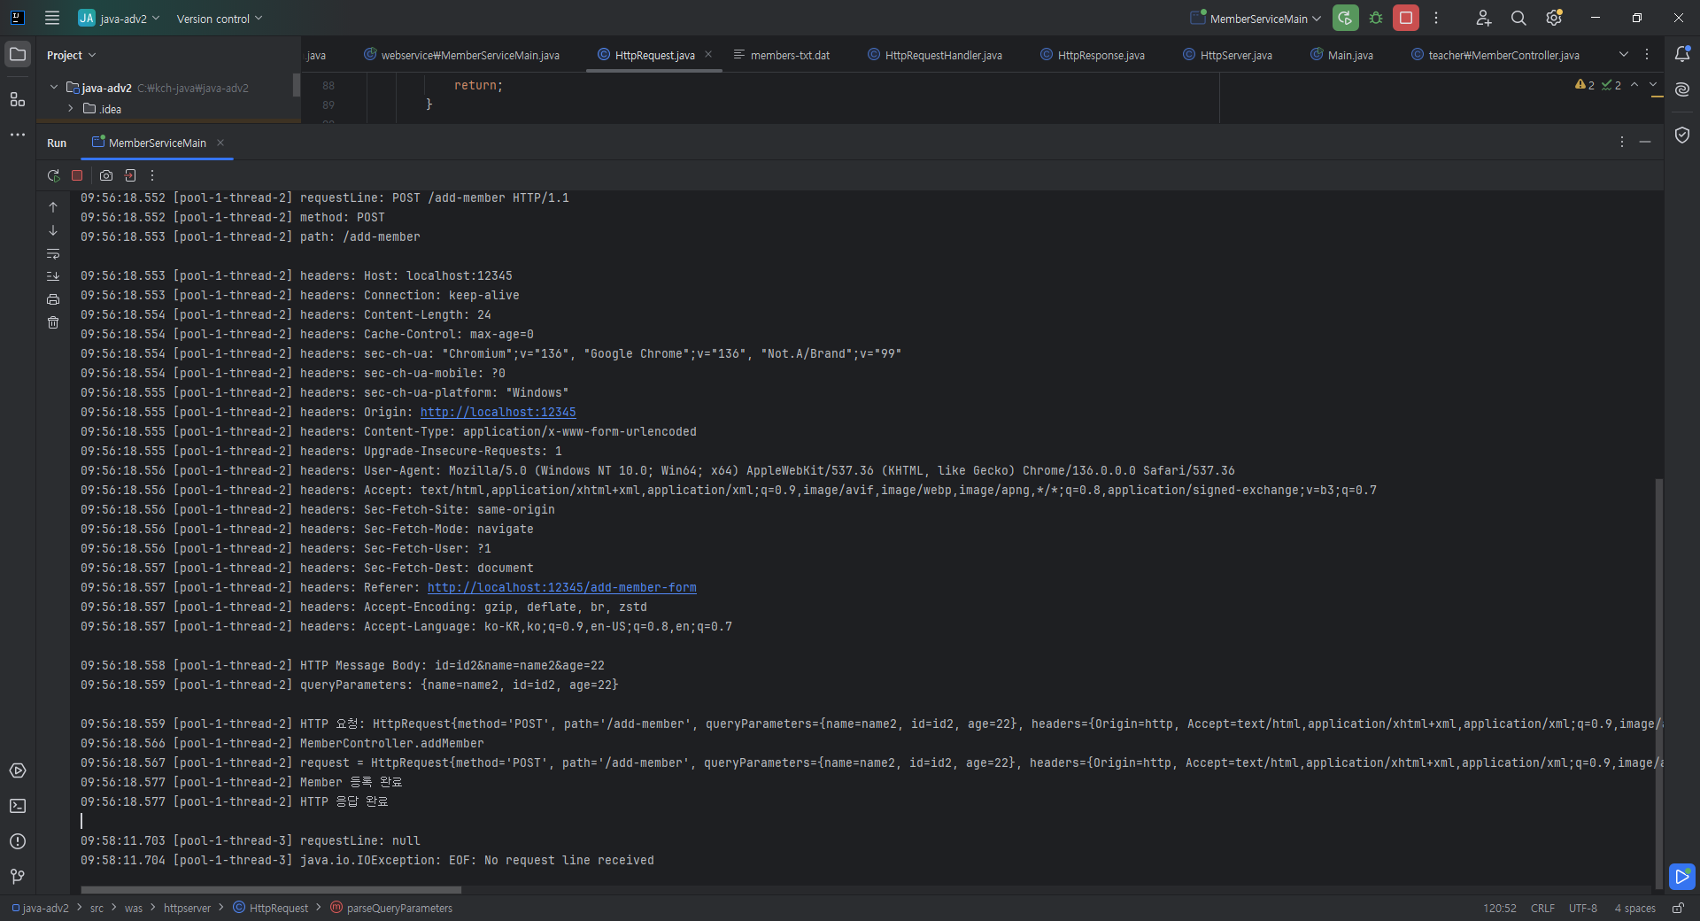Toggle scroll to end of console
This screenshot has height=921, width=1700.
(53, 276)
